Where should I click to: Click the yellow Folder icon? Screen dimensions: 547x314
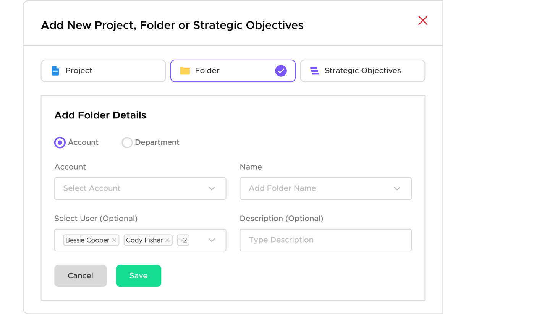tap(185, 71)
